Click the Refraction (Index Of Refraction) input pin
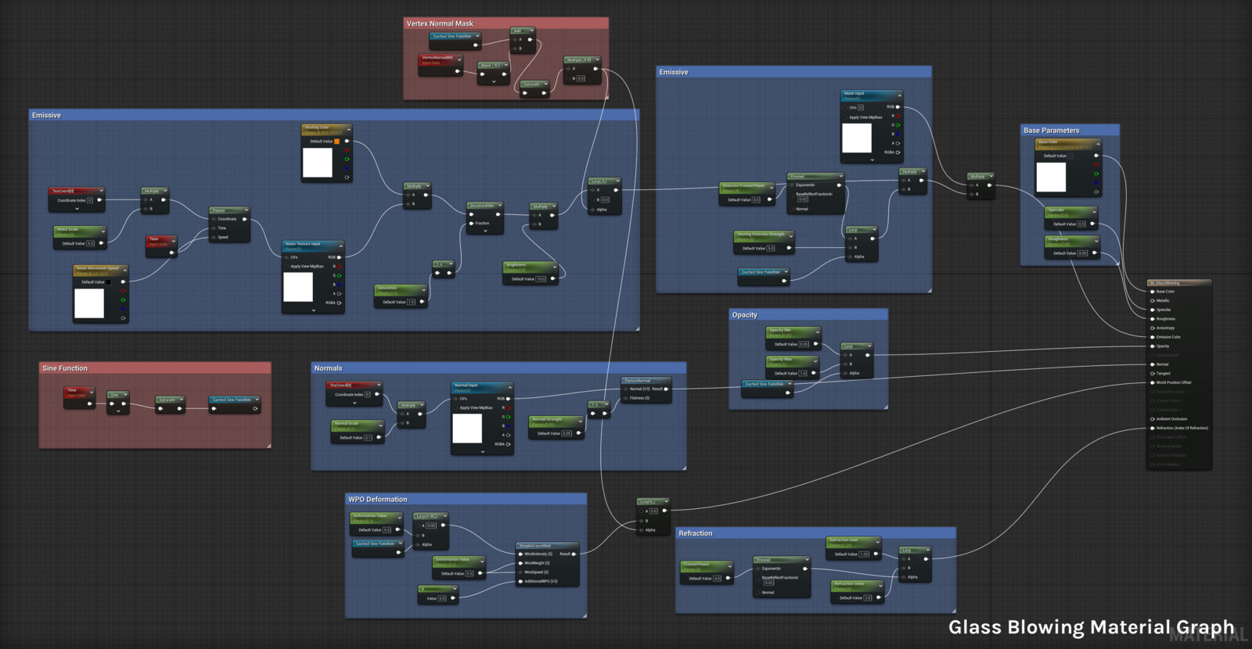This screenshot has height=649, width=1252. pos(1153,428)
